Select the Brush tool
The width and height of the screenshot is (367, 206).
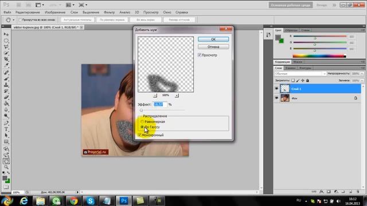(x=6, y=79)
